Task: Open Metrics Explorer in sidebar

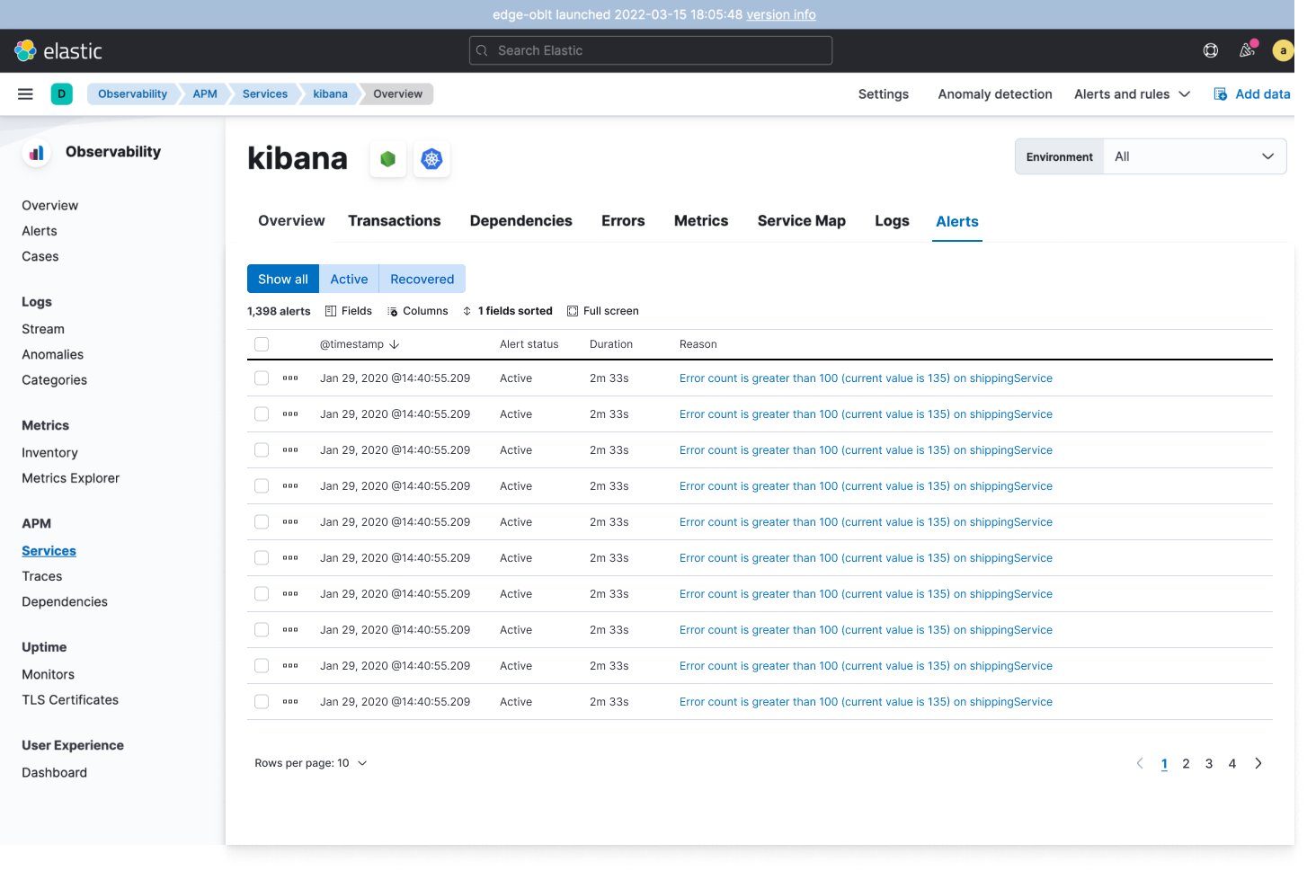Action: pos(71,478)
